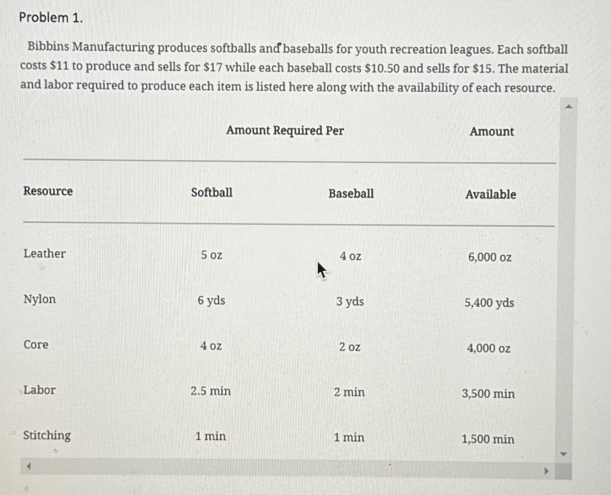Select the Core resource row
This screenshot has width=611, height=495.
(x=36, y=345)
